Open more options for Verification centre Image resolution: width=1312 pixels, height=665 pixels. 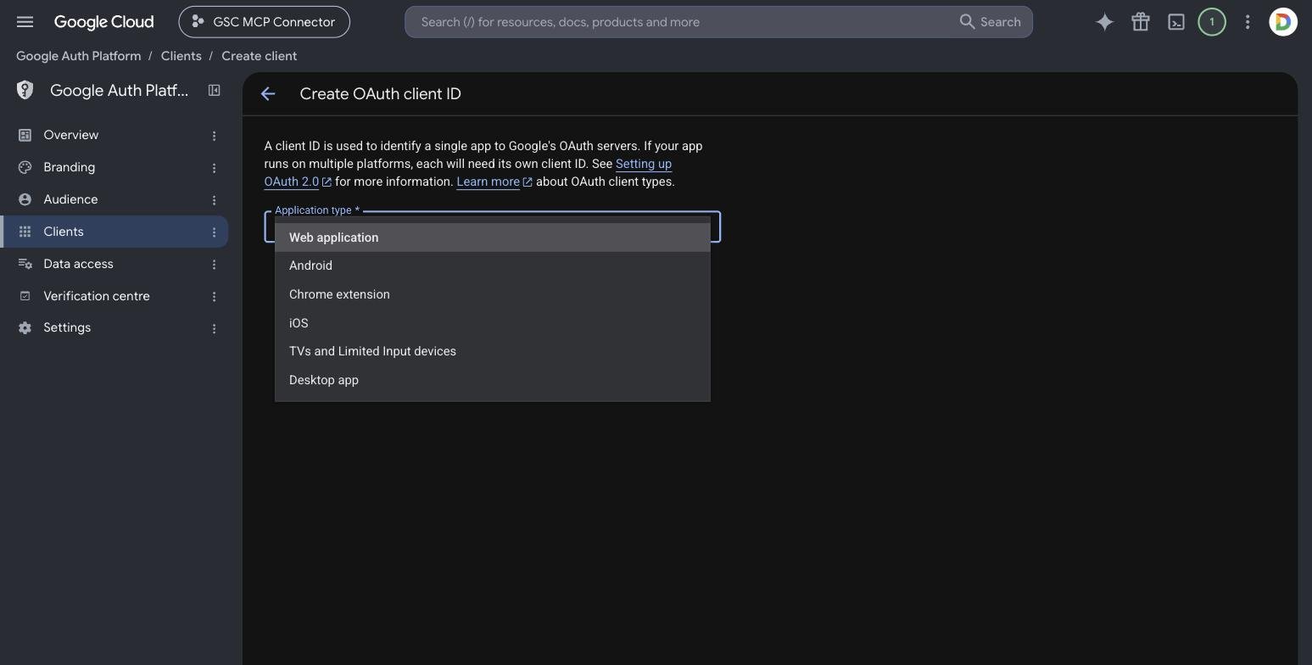click(x=215, y=297)
